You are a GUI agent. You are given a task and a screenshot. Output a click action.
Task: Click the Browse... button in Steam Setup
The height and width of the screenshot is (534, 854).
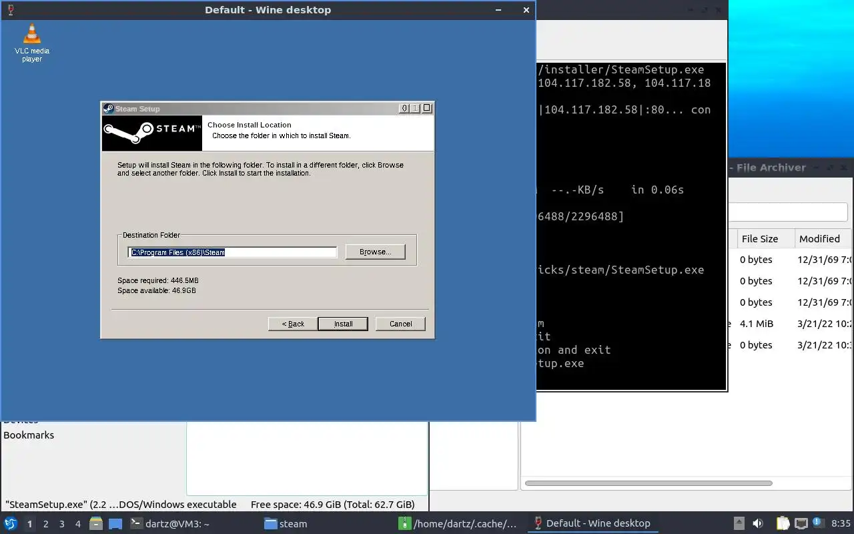(375, 252)
